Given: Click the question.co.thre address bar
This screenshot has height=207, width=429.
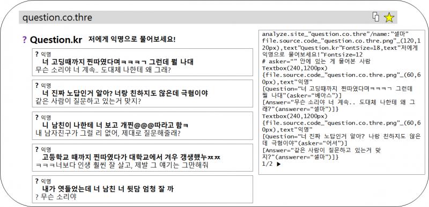Looking at the screenshot, I should click(208, 17).
